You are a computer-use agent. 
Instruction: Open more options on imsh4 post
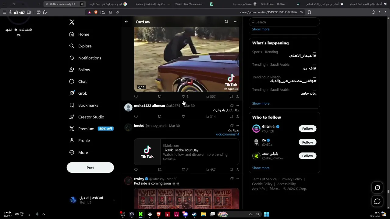237,126
